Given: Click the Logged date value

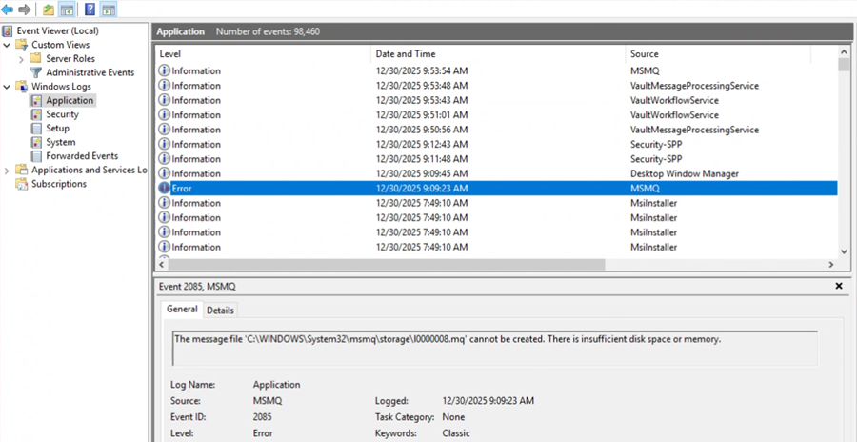Looking at the screenshot, I should (488, 401).
